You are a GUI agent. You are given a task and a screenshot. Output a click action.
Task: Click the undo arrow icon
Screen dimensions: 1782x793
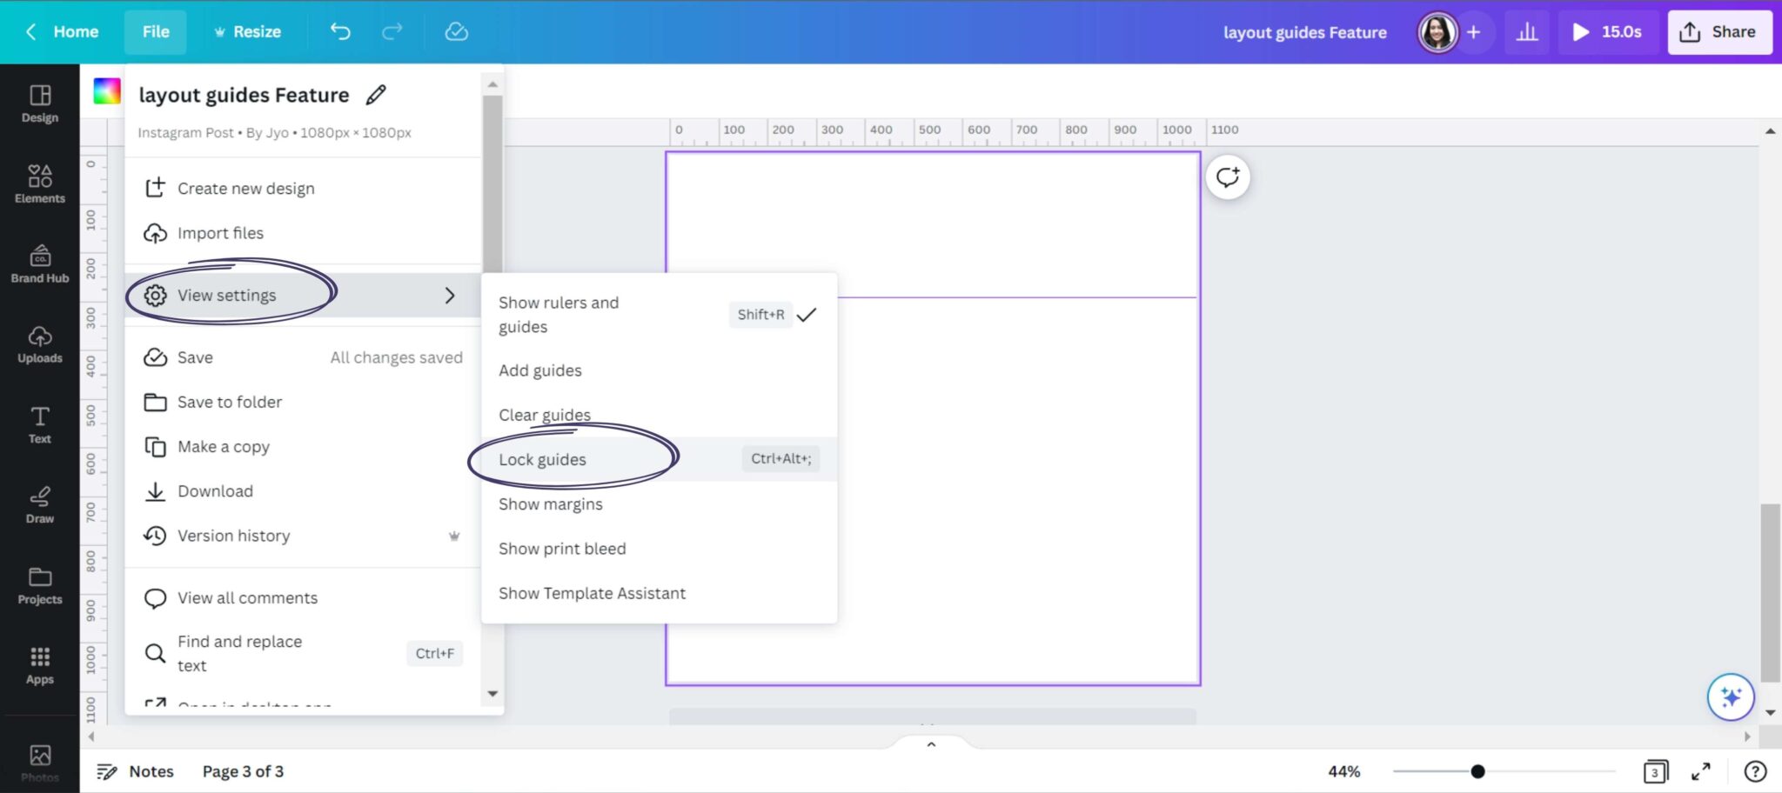point(340,32)
